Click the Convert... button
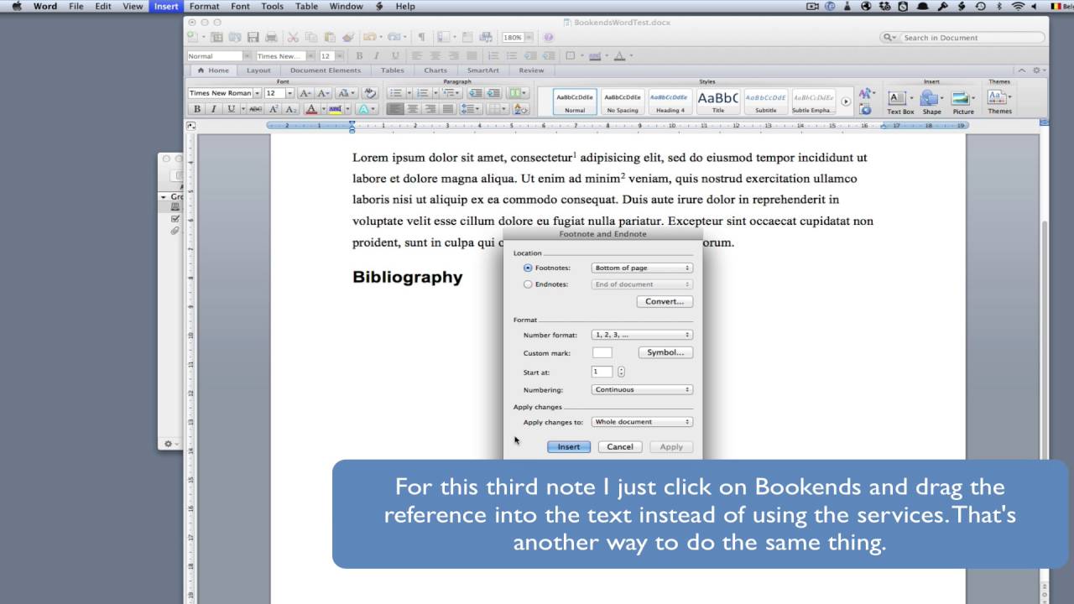 (x=665, y=301)
